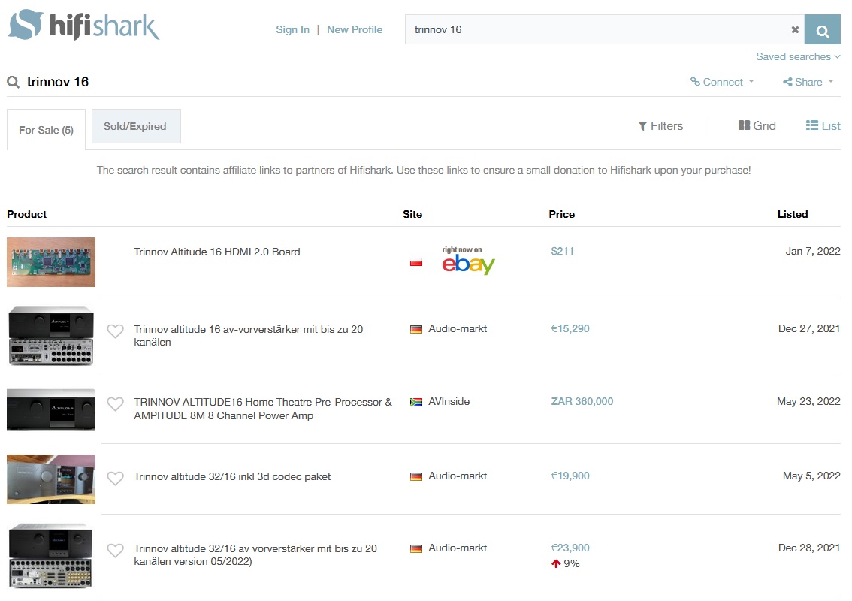Click the hifishark logo
The image size is (852, 601).
[84, 26]
